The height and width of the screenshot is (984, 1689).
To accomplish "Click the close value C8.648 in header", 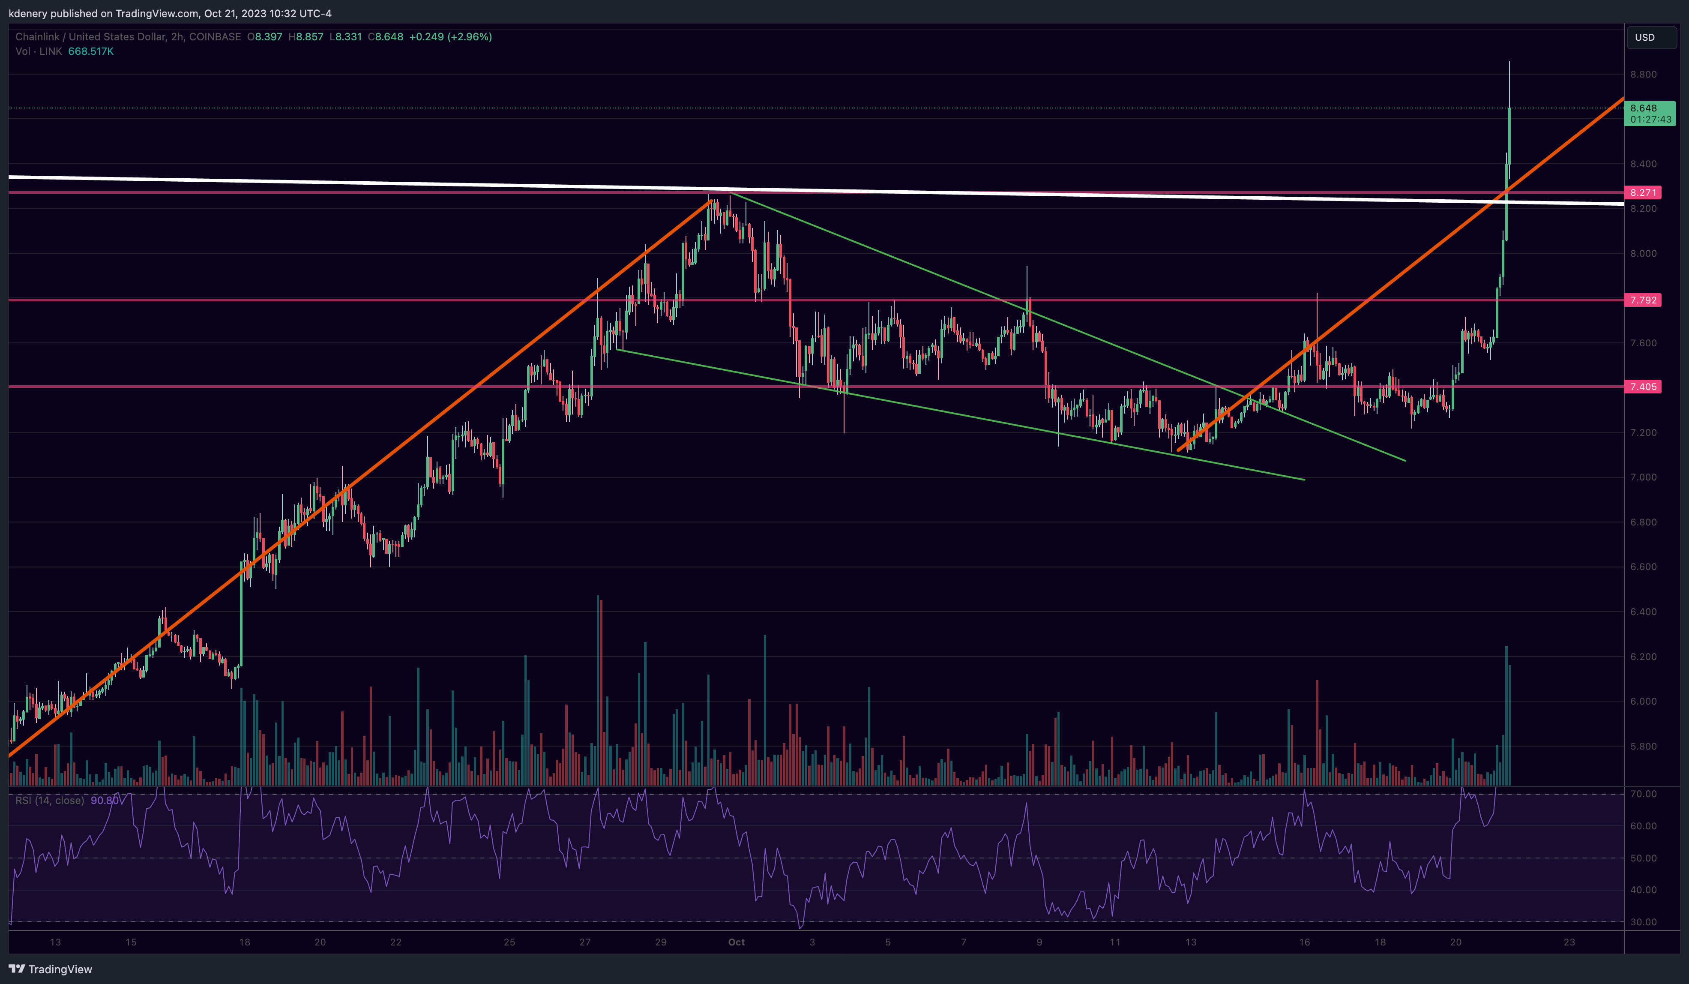I will (x=385, y=37).
